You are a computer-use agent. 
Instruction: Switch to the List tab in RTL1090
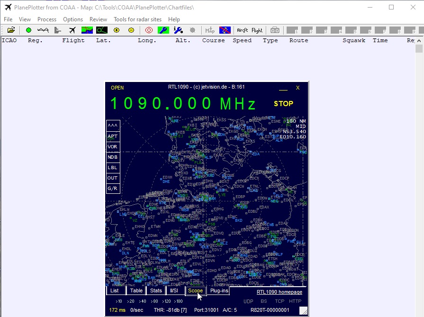click(x=116, y=291)
